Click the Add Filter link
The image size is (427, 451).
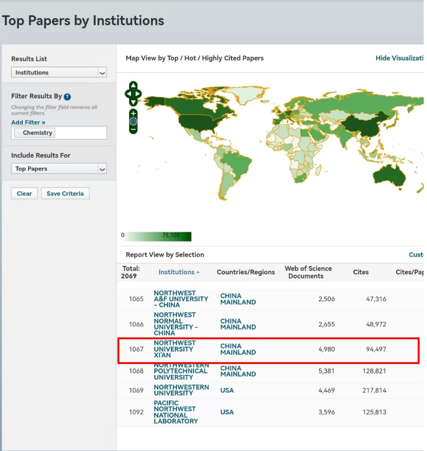pos(28,123)
